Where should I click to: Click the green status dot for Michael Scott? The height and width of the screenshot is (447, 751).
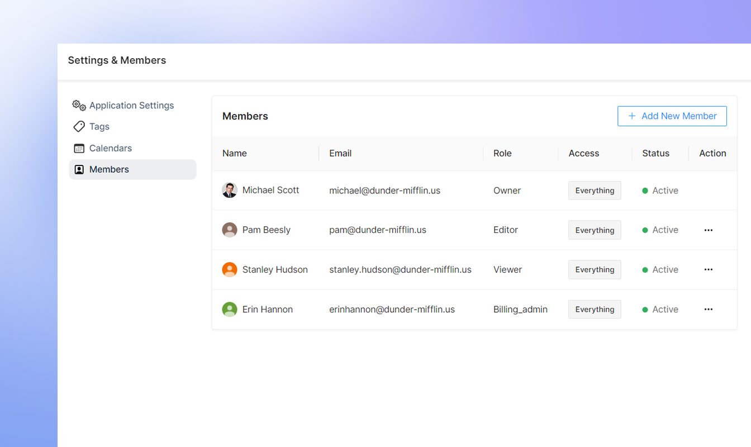click(645, 191)
